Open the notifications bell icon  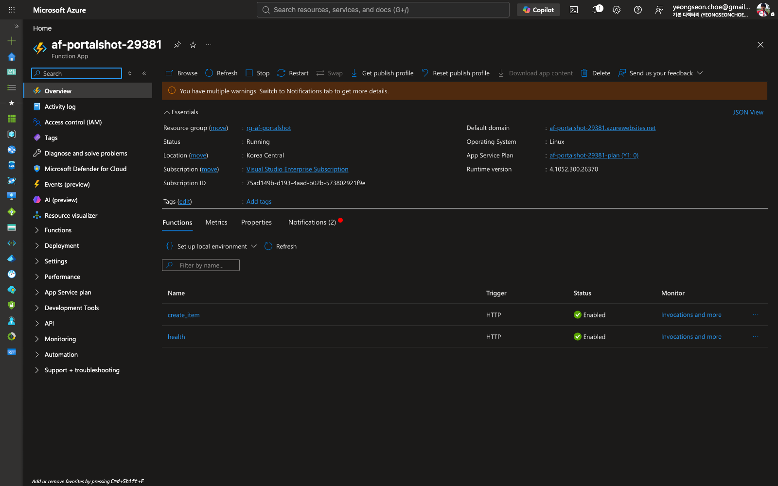(596, 10)
